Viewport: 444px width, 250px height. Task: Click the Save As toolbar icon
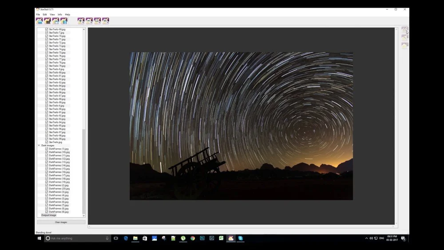(x=55, y=21)
